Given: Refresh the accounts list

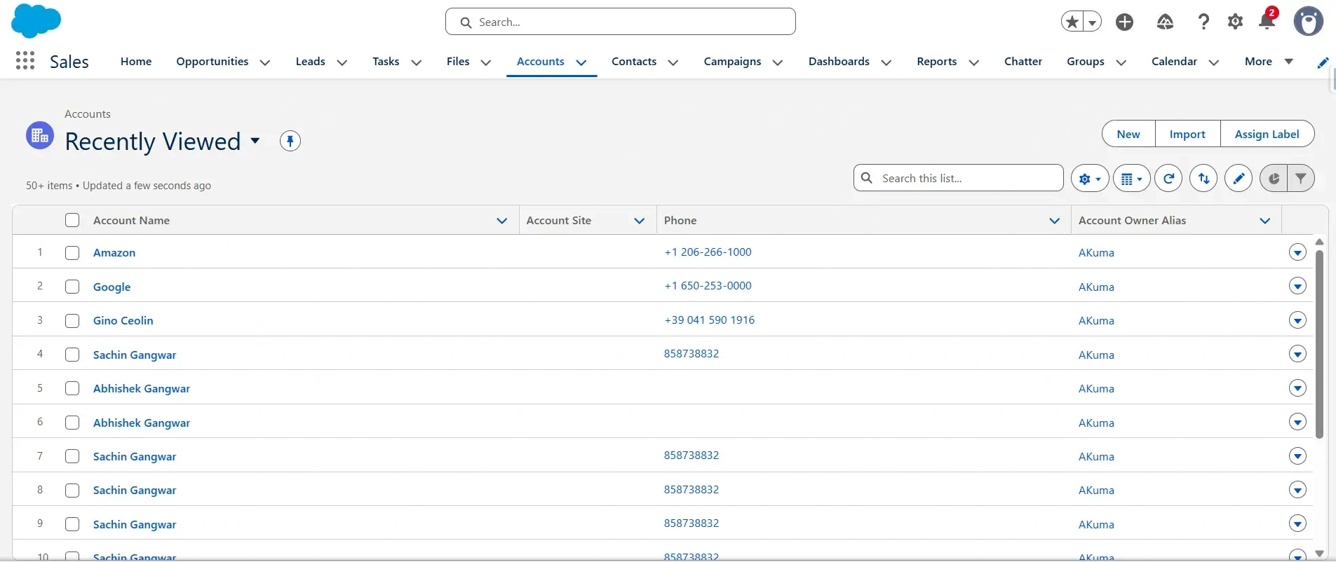Looking at the screenshot, I should 1168,179.
